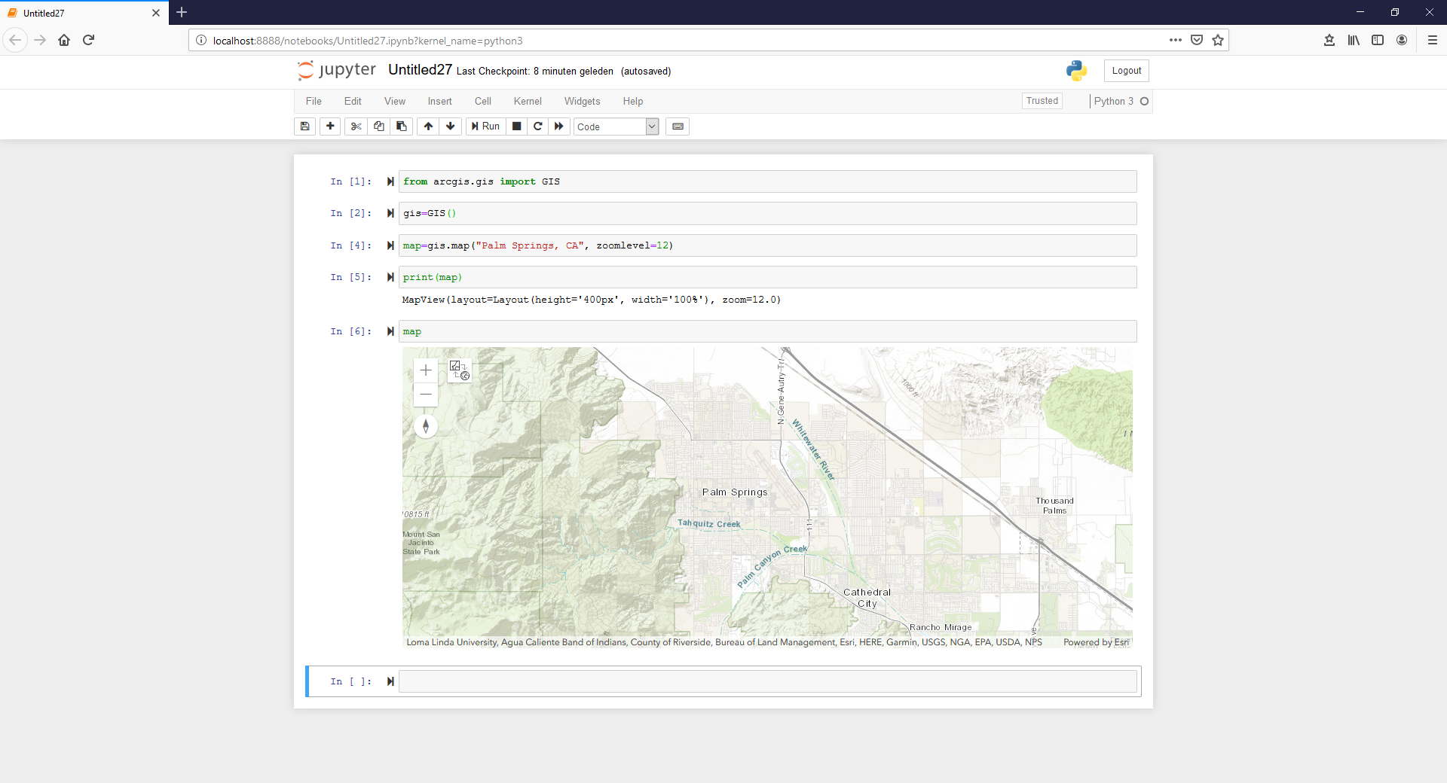Click the from arcgis.gis import GIS cell
Viewport: 1447px width, 783px height.
click(x=767, y=181)
